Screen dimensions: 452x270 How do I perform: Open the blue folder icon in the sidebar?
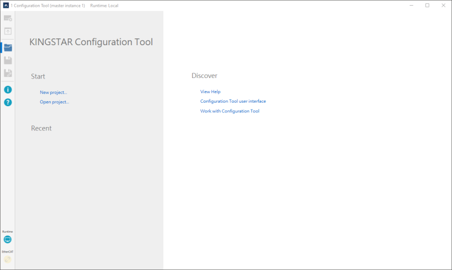8,47
